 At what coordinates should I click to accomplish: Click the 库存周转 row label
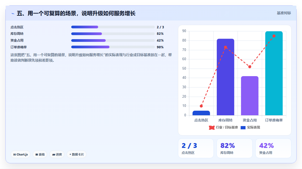tap(17, 34)
